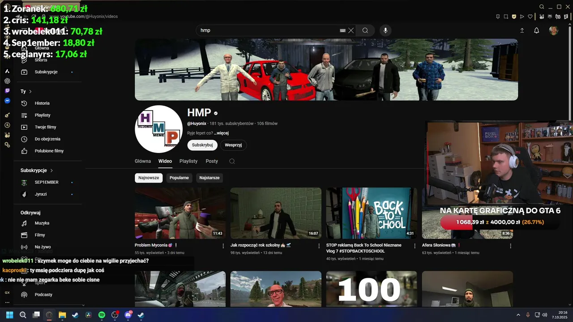
Task: Open Opera tab search magnifier
Action: (x=542, y=7)
